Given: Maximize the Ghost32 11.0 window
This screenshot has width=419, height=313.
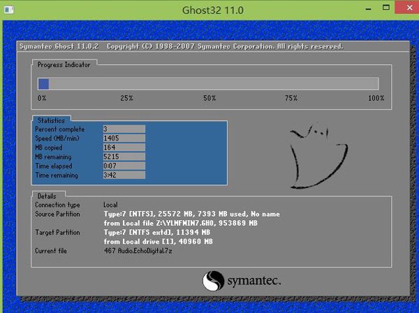Looking at the screenshot, I should [x=386, y=8].
